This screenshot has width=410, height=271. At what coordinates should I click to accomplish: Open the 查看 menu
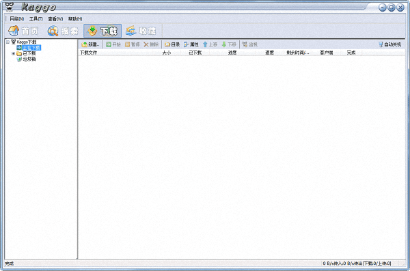coord(55,19)
